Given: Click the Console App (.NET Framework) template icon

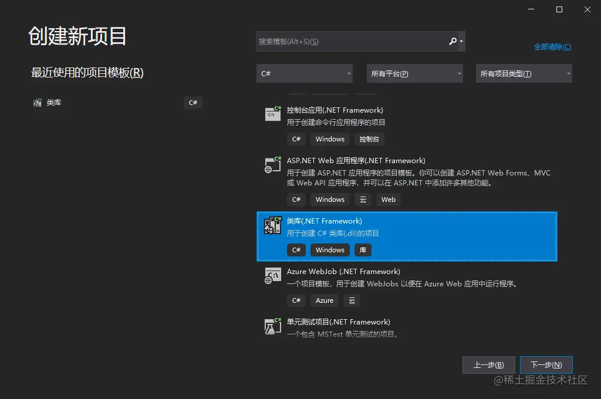Looking at the screenshot, I should [272, 113].
